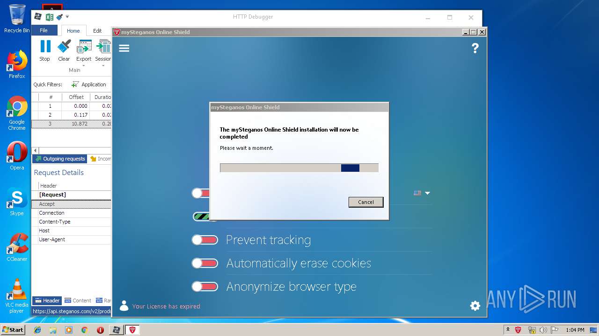Open the Start menu
The width and height of the screenshot is (599, 336).
coord(13,330)
